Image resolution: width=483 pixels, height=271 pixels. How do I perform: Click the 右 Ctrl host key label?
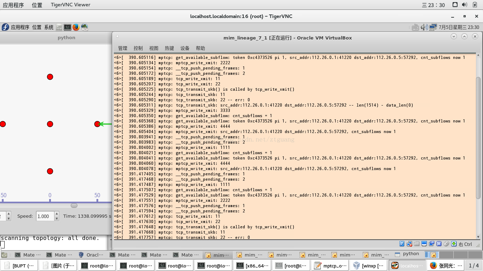465,244
